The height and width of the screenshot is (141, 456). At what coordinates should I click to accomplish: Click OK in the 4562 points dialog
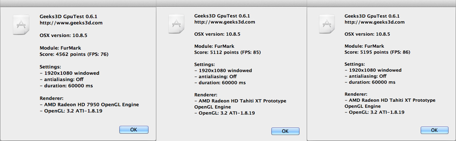[134, 130]
